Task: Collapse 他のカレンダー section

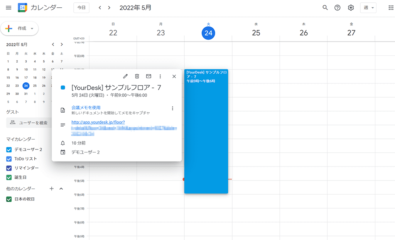Action: tap(61, 188)
